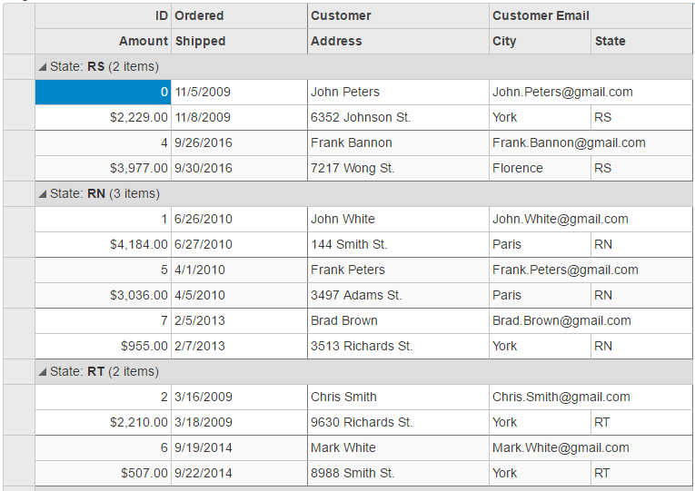Screen dimensions: 695x491
Task: Select the Frank Bannon customer cell
Action: pos(352,142)
